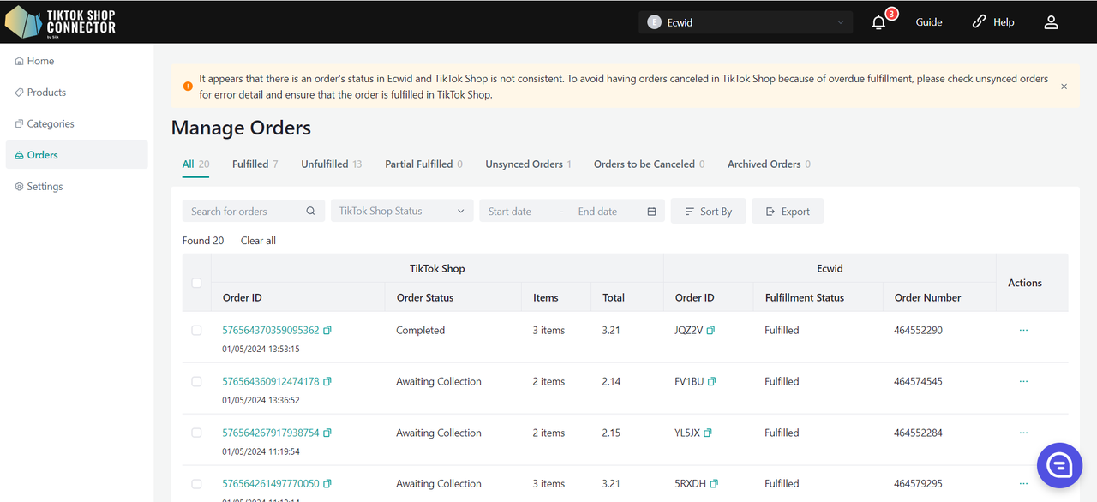Tick the select-all orders header checkbox
Image resolution: width=1097 pixels, height=502 pixels.
pos(196,283)
